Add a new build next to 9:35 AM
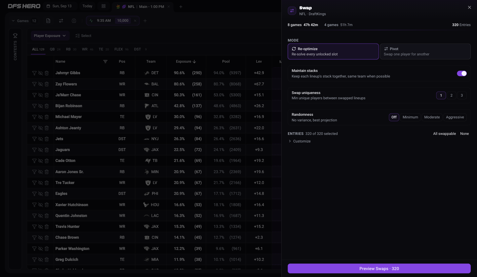Viewport: 477px width, 277px height. tap(145, 21)
